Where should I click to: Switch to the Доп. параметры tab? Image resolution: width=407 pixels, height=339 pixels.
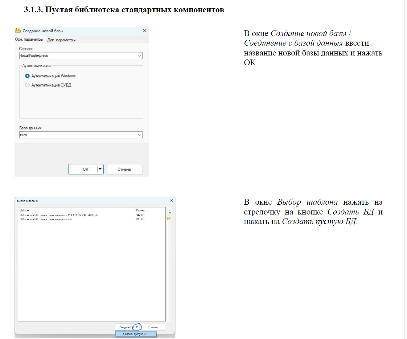[x=61, y=40]
